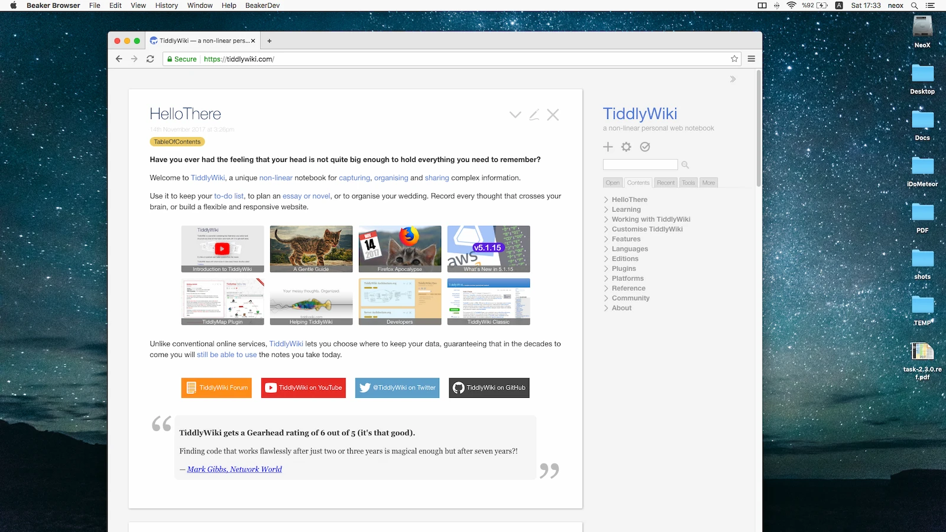This screenshot has width=946, height=532.
Task: Follow the non-linear link
Action: coord(276,178)
